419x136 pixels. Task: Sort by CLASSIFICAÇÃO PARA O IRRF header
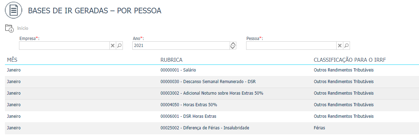tap(350, 60)
